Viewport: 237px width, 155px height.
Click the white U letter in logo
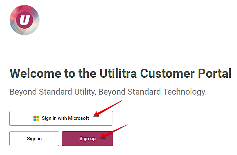[25, 20]
